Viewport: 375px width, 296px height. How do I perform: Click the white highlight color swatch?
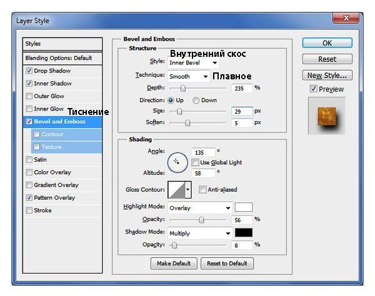coord(244,207)
